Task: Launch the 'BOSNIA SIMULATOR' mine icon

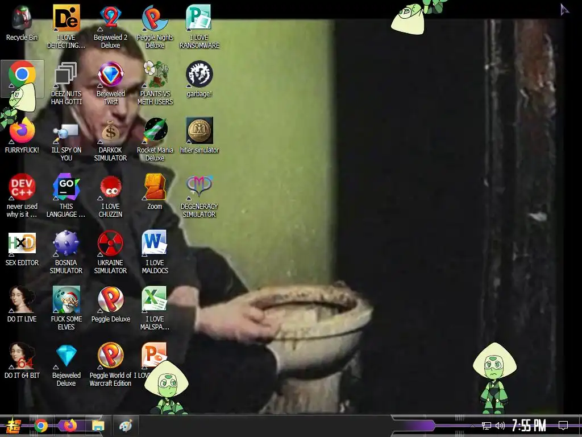Action: pyautogui.click(x=66, y=252)
